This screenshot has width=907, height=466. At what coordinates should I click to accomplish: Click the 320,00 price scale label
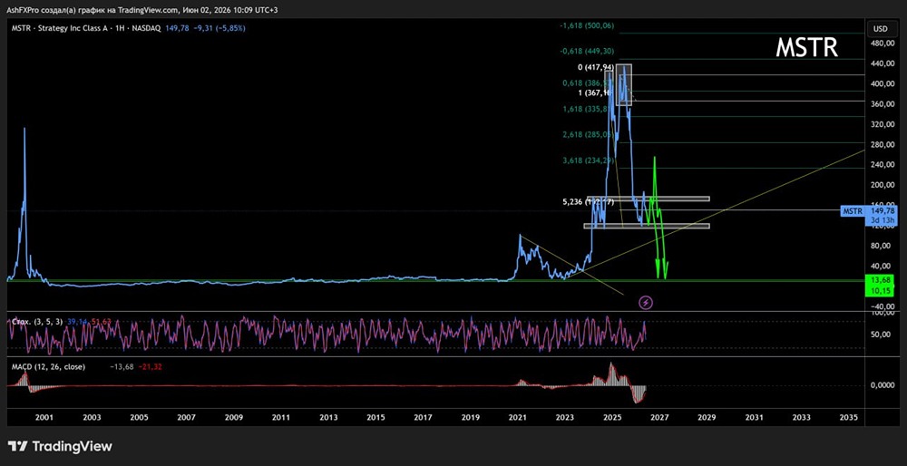pyautogui.click(x=881, y=124)
